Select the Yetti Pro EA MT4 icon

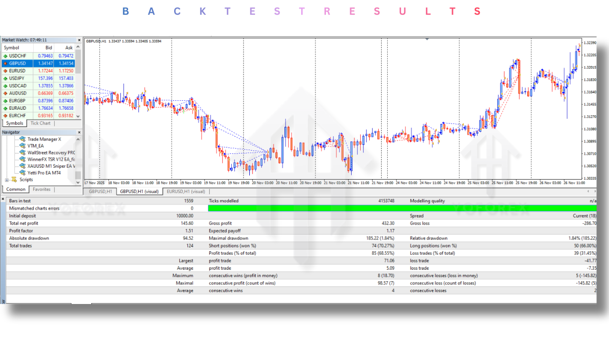(22, 172)
